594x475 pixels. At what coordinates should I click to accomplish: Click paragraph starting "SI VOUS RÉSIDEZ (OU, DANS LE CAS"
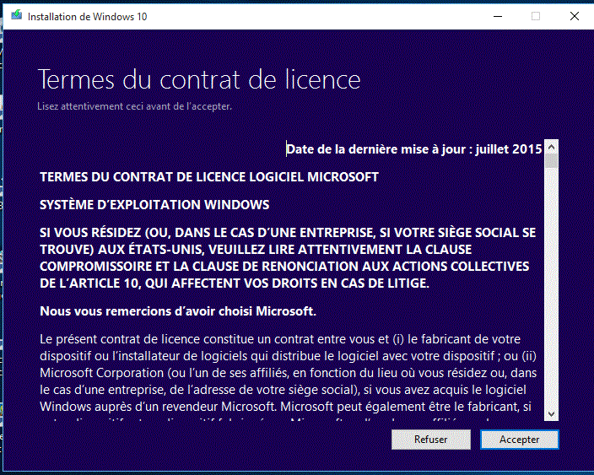(x=288, y=258)
